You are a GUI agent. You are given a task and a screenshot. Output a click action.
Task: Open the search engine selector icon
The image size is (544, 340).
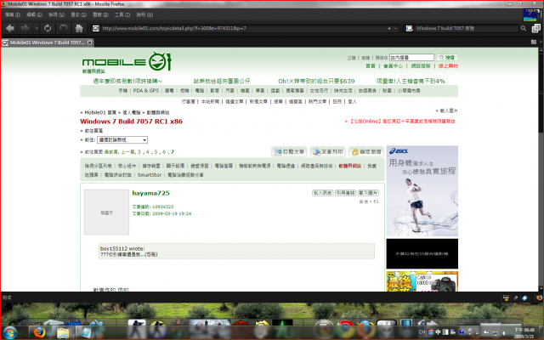tap(410, 28)
